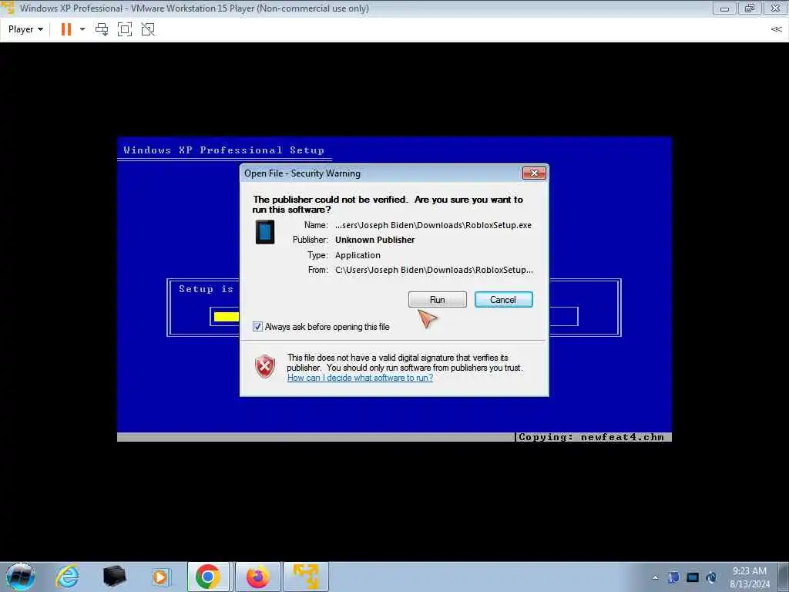Collapse toolbar with double chevron icon
Screen dimensions: 789x592
click(776, 29)
